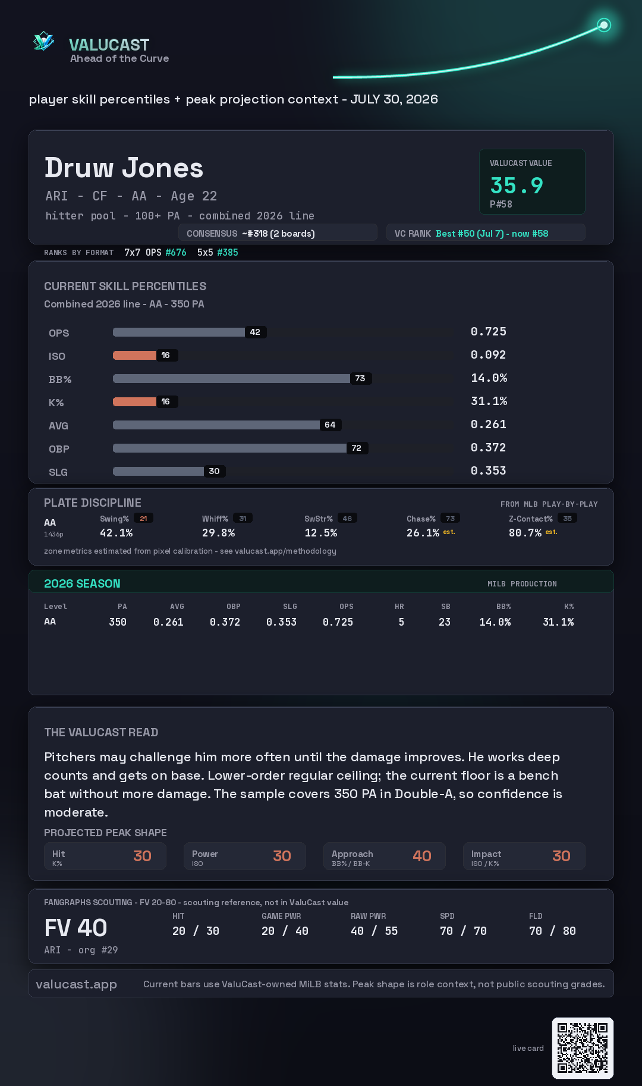
Task: Open the valucast.app footer link
Action: click(76, 984)
